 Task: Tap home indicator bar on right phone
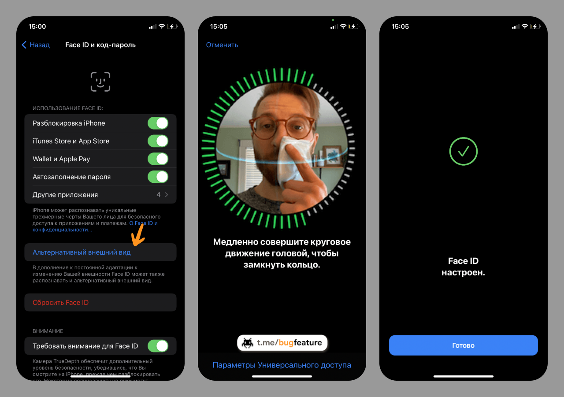point(464,376)
